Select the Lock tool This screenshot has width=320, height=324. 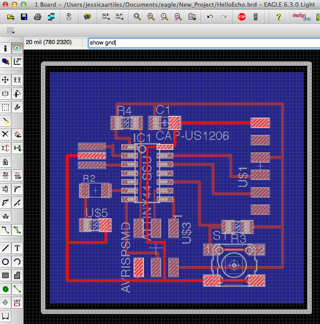[5, 162]
